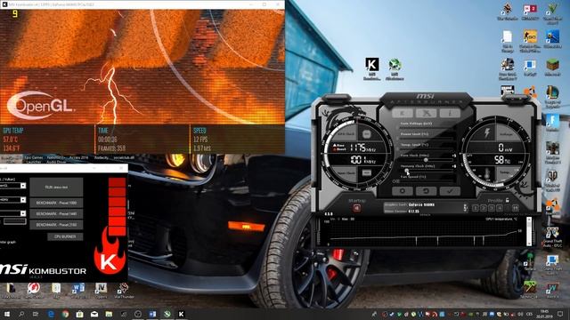570x320 pixels.
Task: Click the Fan Speed slider track
Action: tap(427, 180)
